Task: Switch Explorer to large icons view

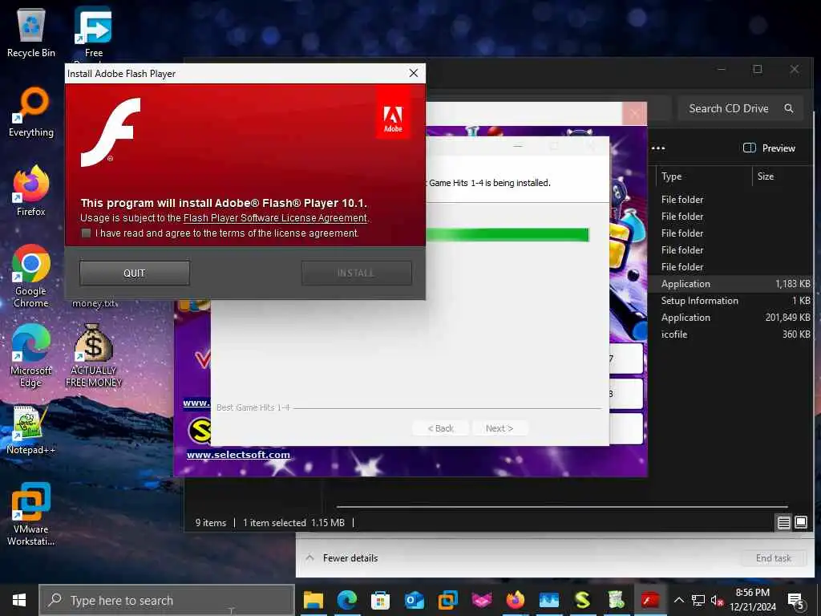Action: pyautogui.click(x=801, y=522)
